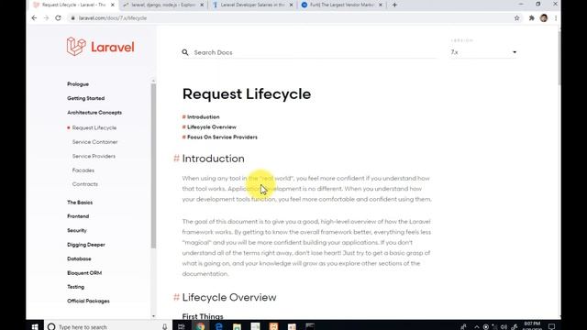
Task: Click the volume tray icon
Action: coord(504,326)
